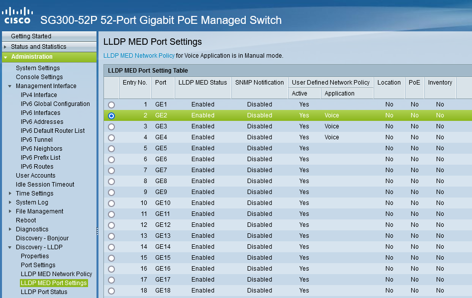Open IPv6 Global Configuration page

55,104
